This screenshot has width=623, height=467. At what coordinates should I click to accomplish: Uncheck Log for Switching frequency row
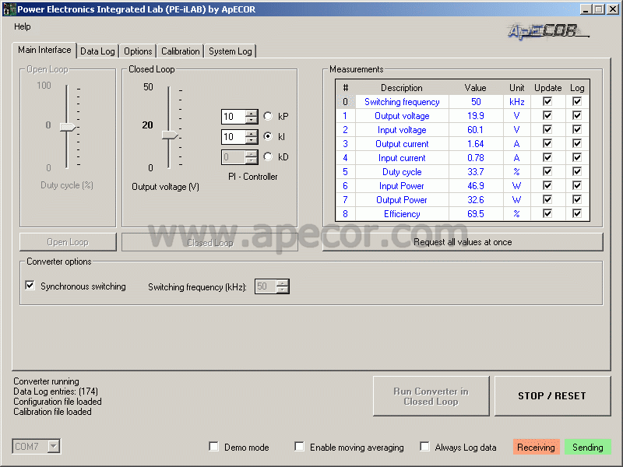[x=577, y=101]
